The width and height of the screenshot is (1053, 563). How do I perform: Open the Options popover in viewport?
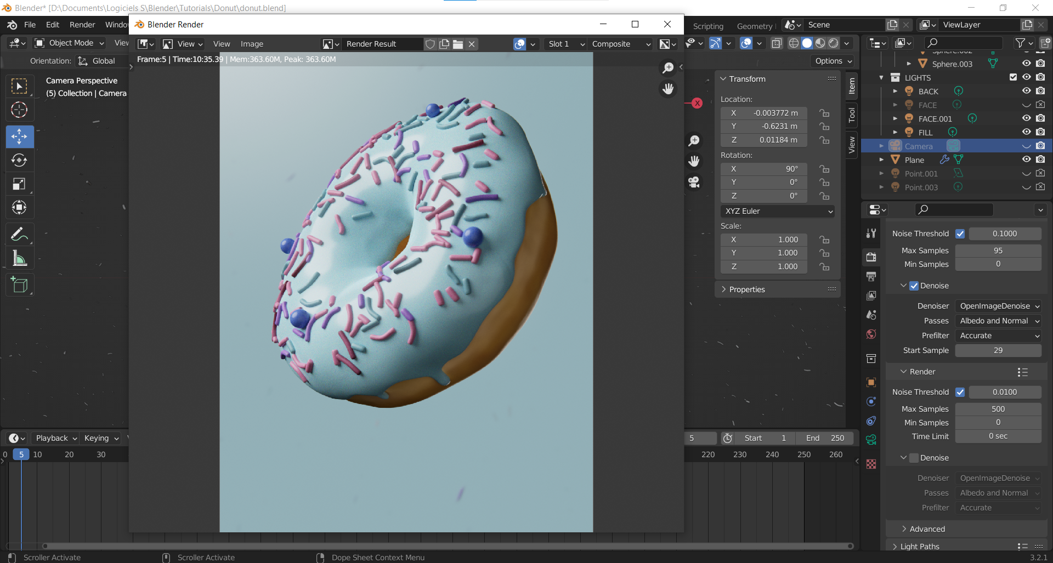833,61
